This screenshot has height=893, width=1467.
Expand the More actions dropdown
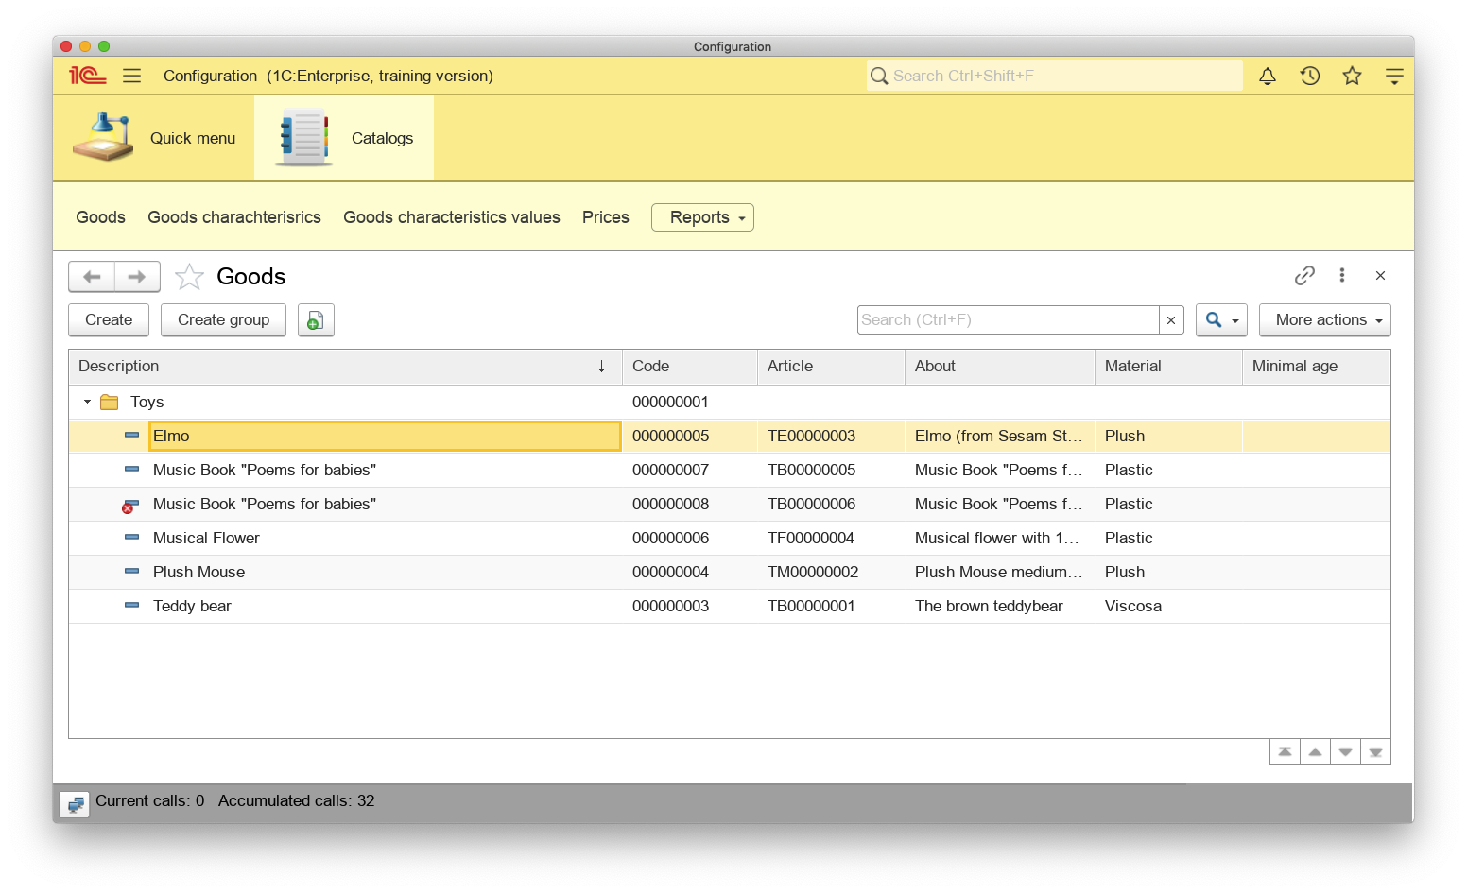[1324, 320]
